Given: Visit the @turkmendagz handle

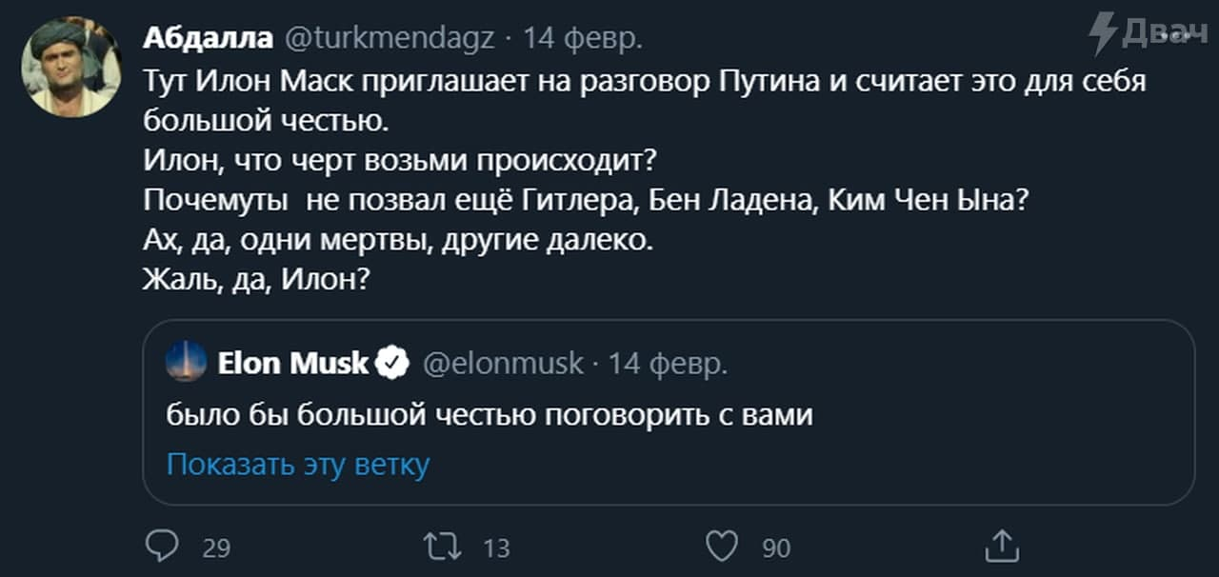Looking at the screenshot, I should pyautogui.click(x=390, y=38).
